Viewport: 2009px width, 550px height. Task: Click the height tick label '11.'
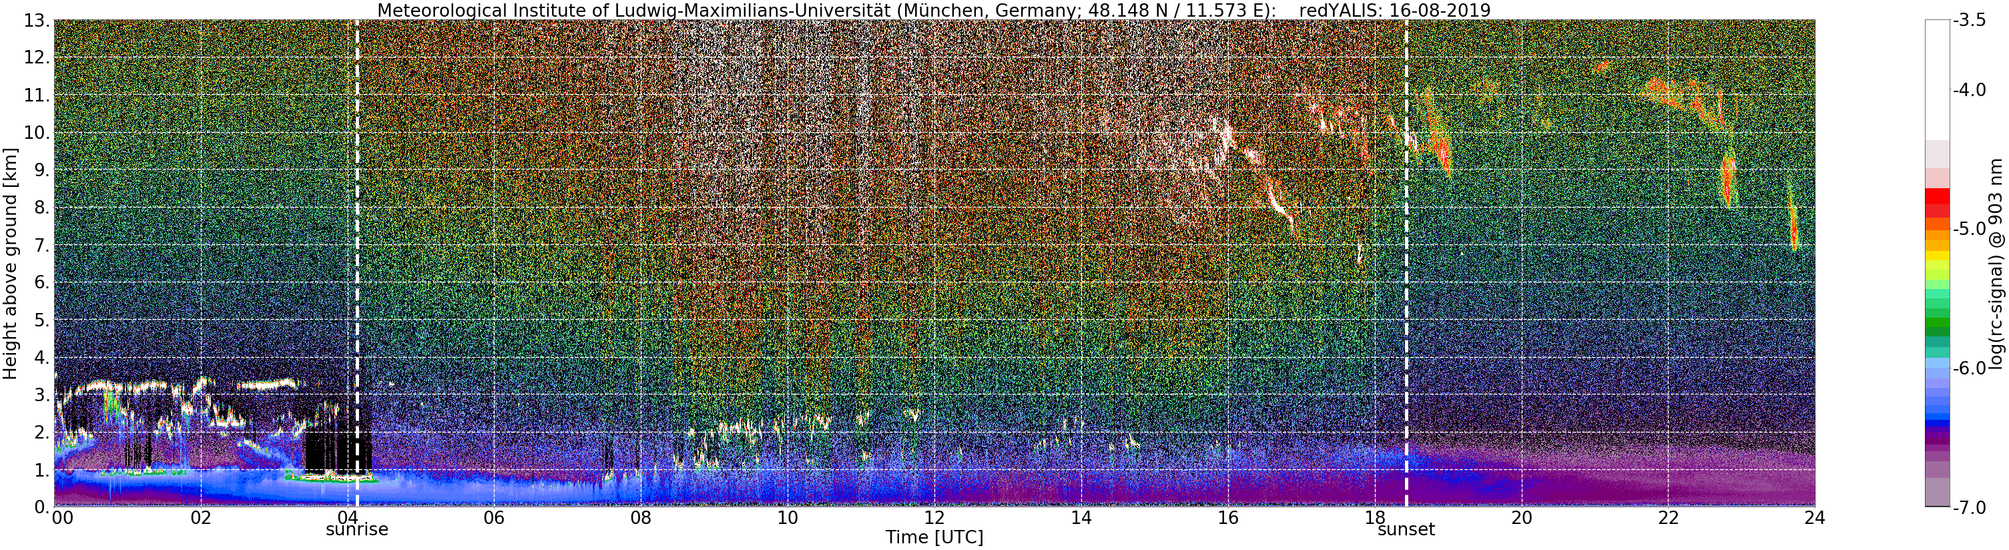tap(37, 95)
